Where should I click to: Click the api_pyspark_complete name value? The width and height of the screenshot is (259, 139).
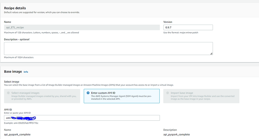click(17, 134)
